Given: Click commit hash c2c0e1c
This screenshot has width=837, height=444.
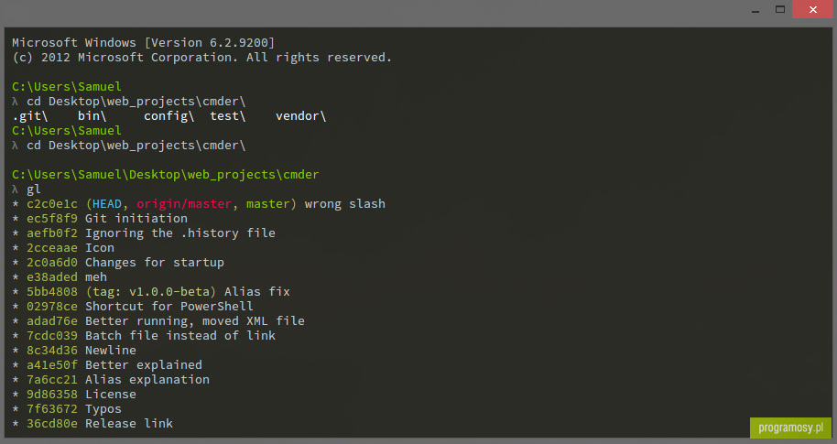Looking at the screenshot, I should tap(52, 204).
